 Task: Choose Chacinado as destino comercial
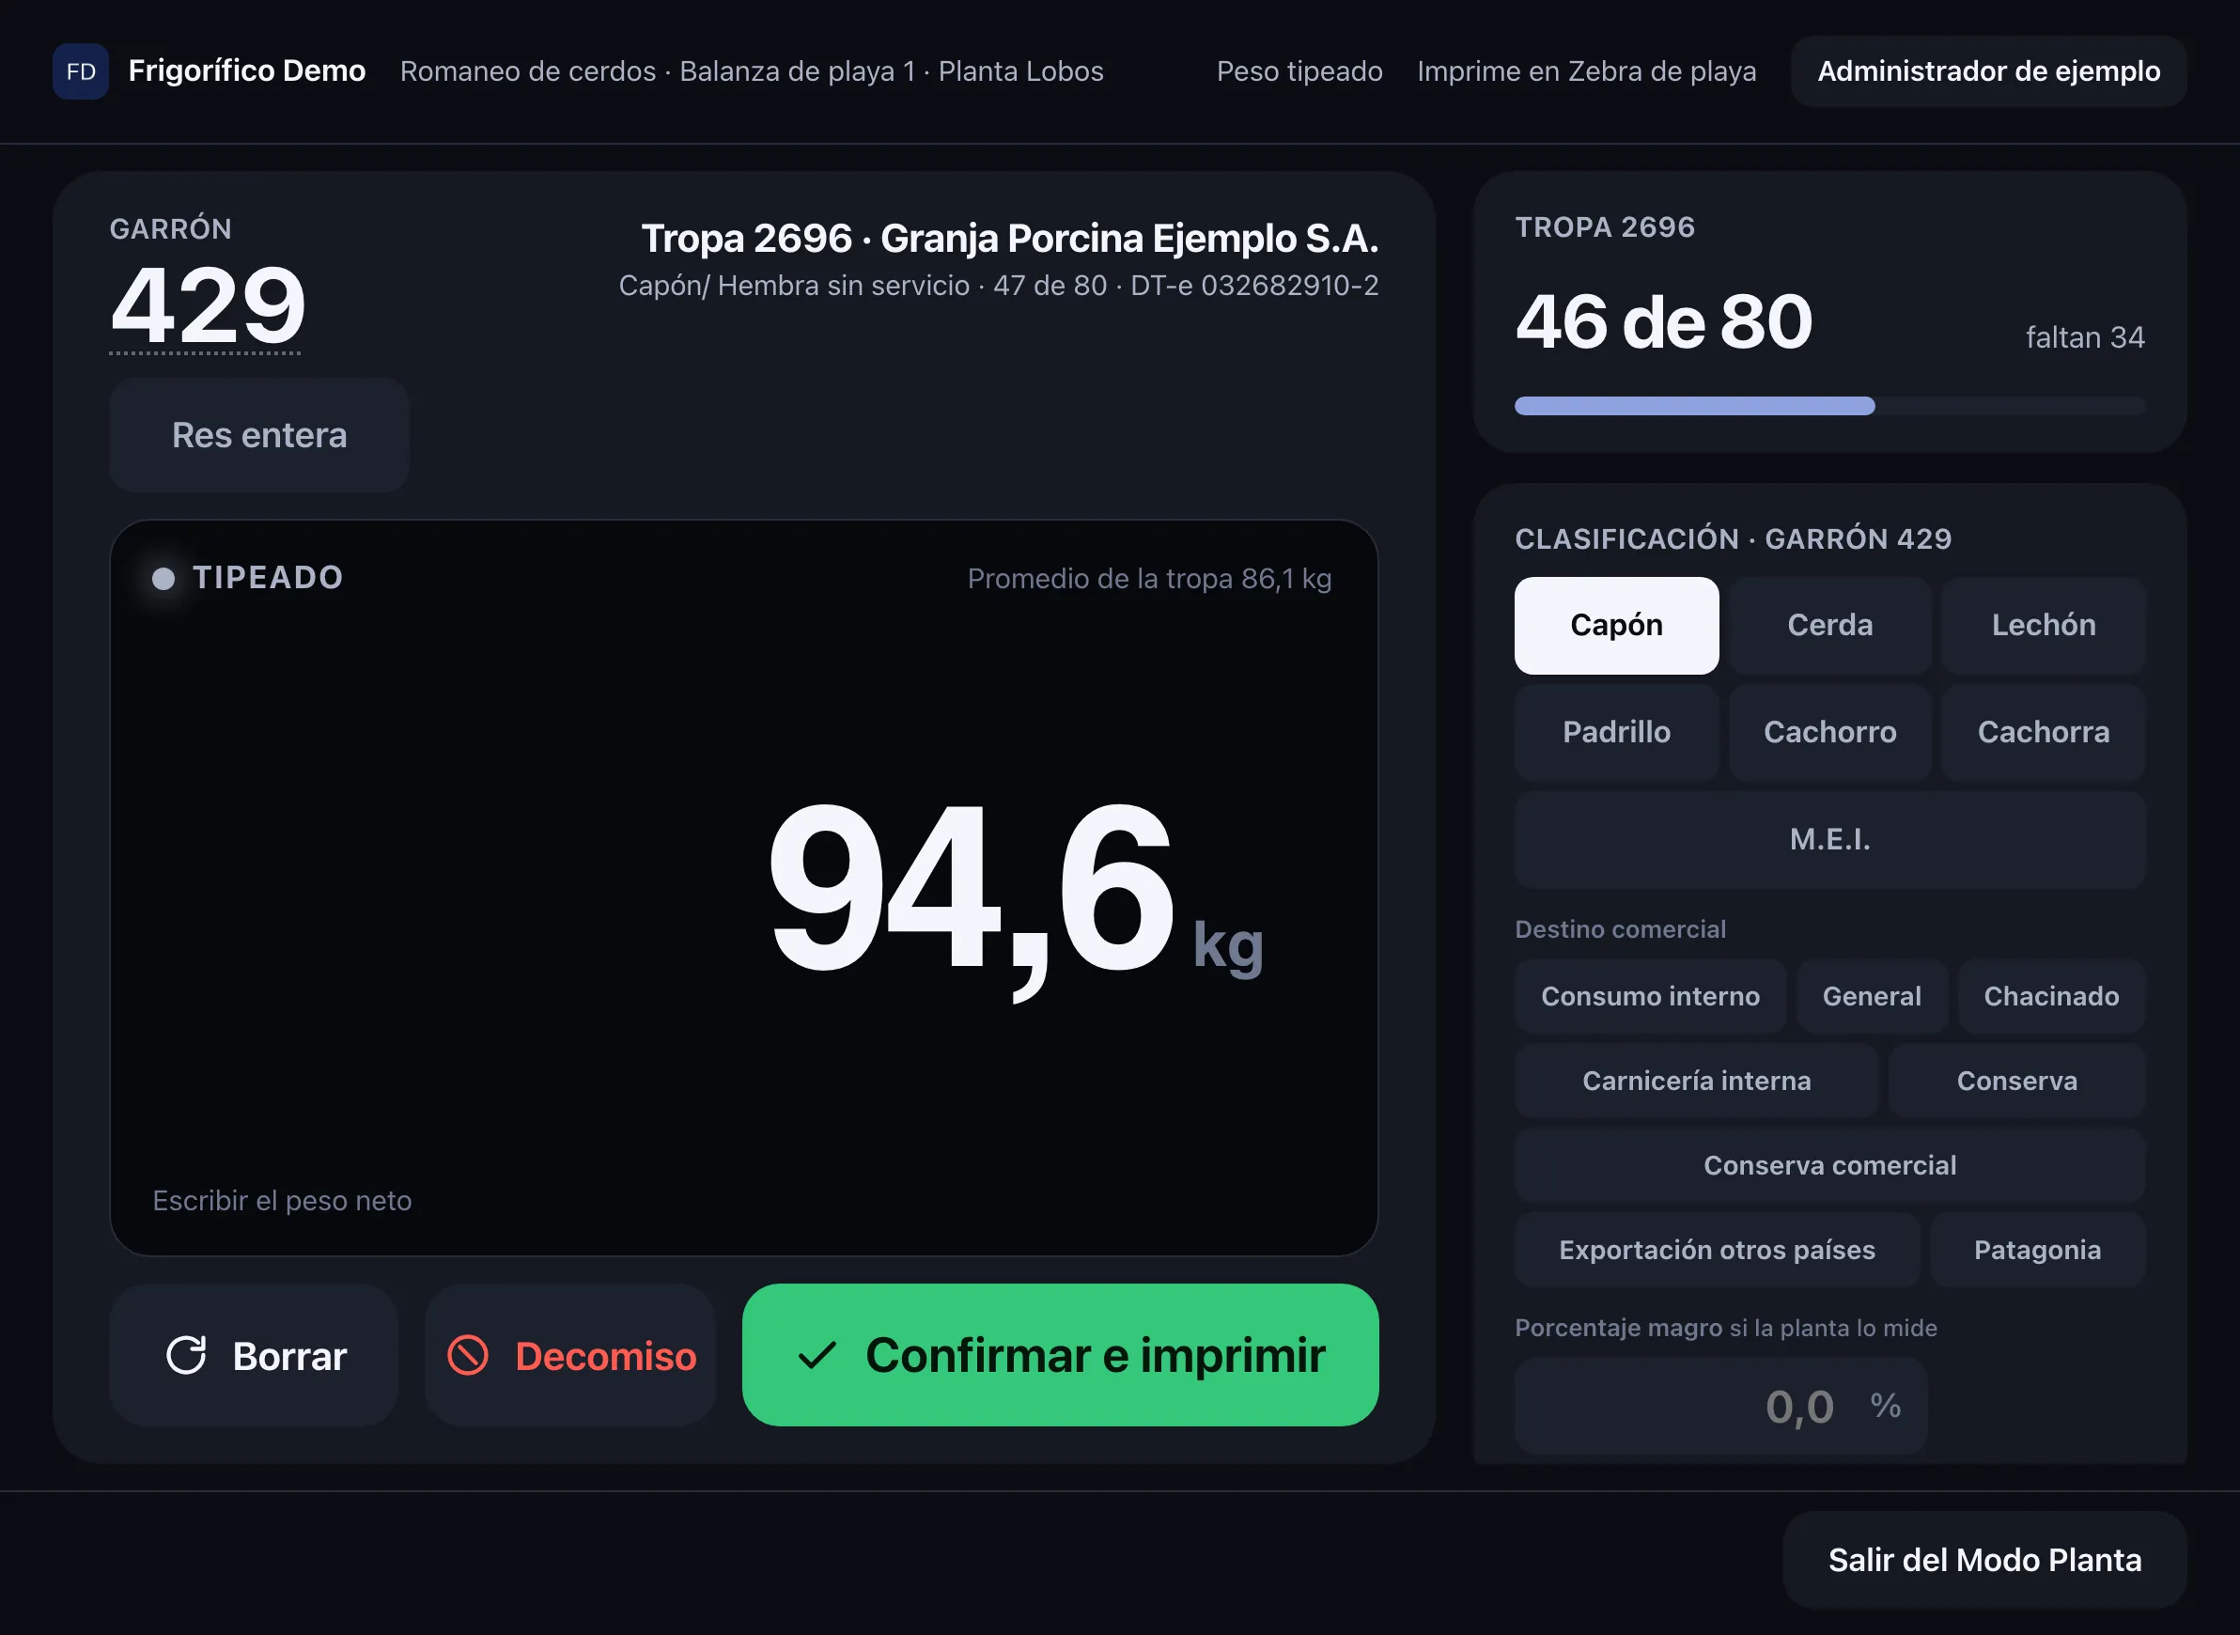click(2051, 997)
